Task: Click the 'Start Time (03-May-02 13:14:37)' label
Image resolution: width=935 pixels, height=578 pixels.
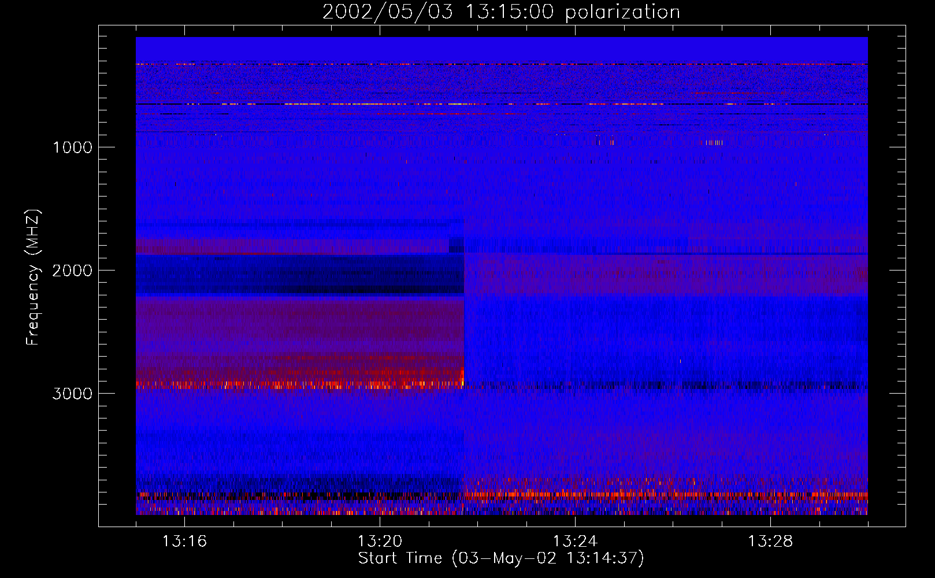Action: pyautogui.click(x=501, y=558)
